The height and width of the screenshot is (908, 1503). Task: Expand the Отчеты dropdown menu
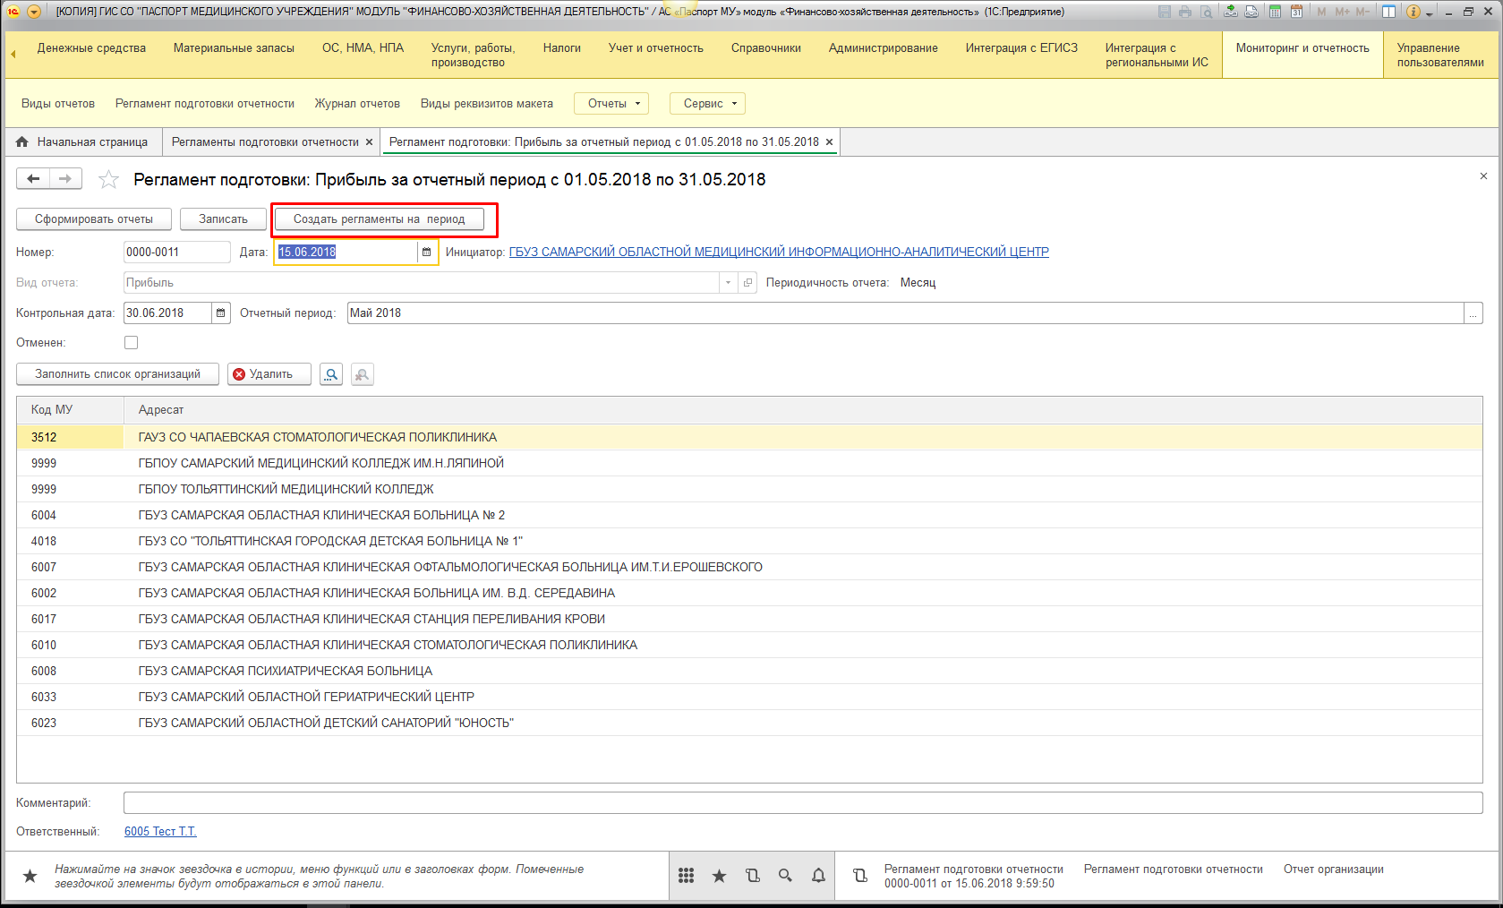tap(613, 104)
